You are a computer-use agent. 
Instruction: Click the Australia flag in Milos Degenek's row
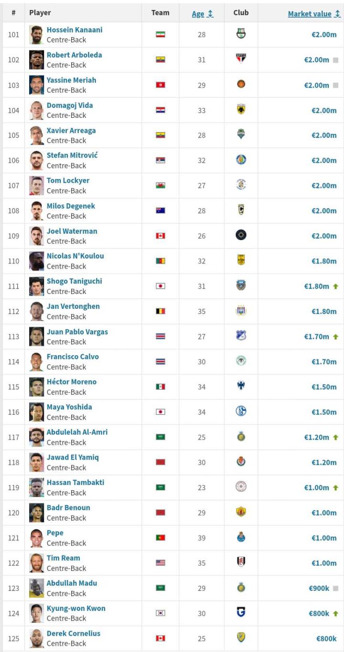click(161, 211)
